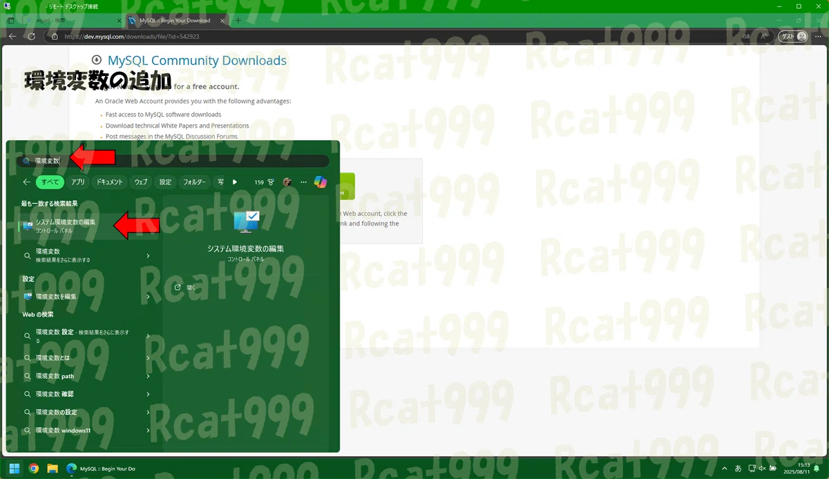The image size is (829, 479).
Task: Switch to Edge MySQL taskbar window
Action: coord(101,468)
